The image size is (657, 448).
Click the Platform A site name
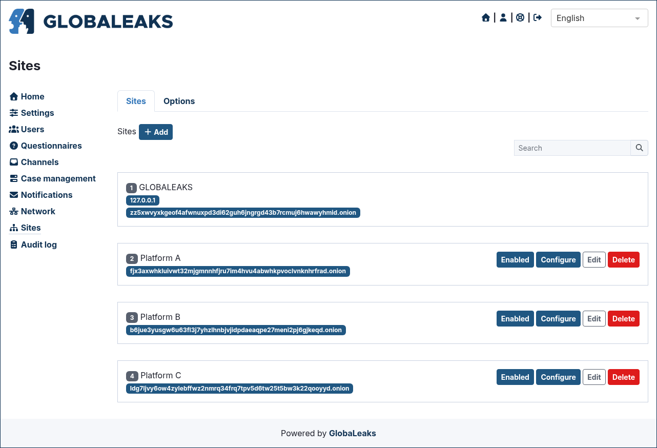pyautogui.click(x=160, y=258)
